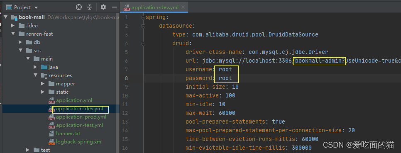Select application-prod.yml in project tree
This screenshot has height=153, width=401.
click(x=81, y=117)
